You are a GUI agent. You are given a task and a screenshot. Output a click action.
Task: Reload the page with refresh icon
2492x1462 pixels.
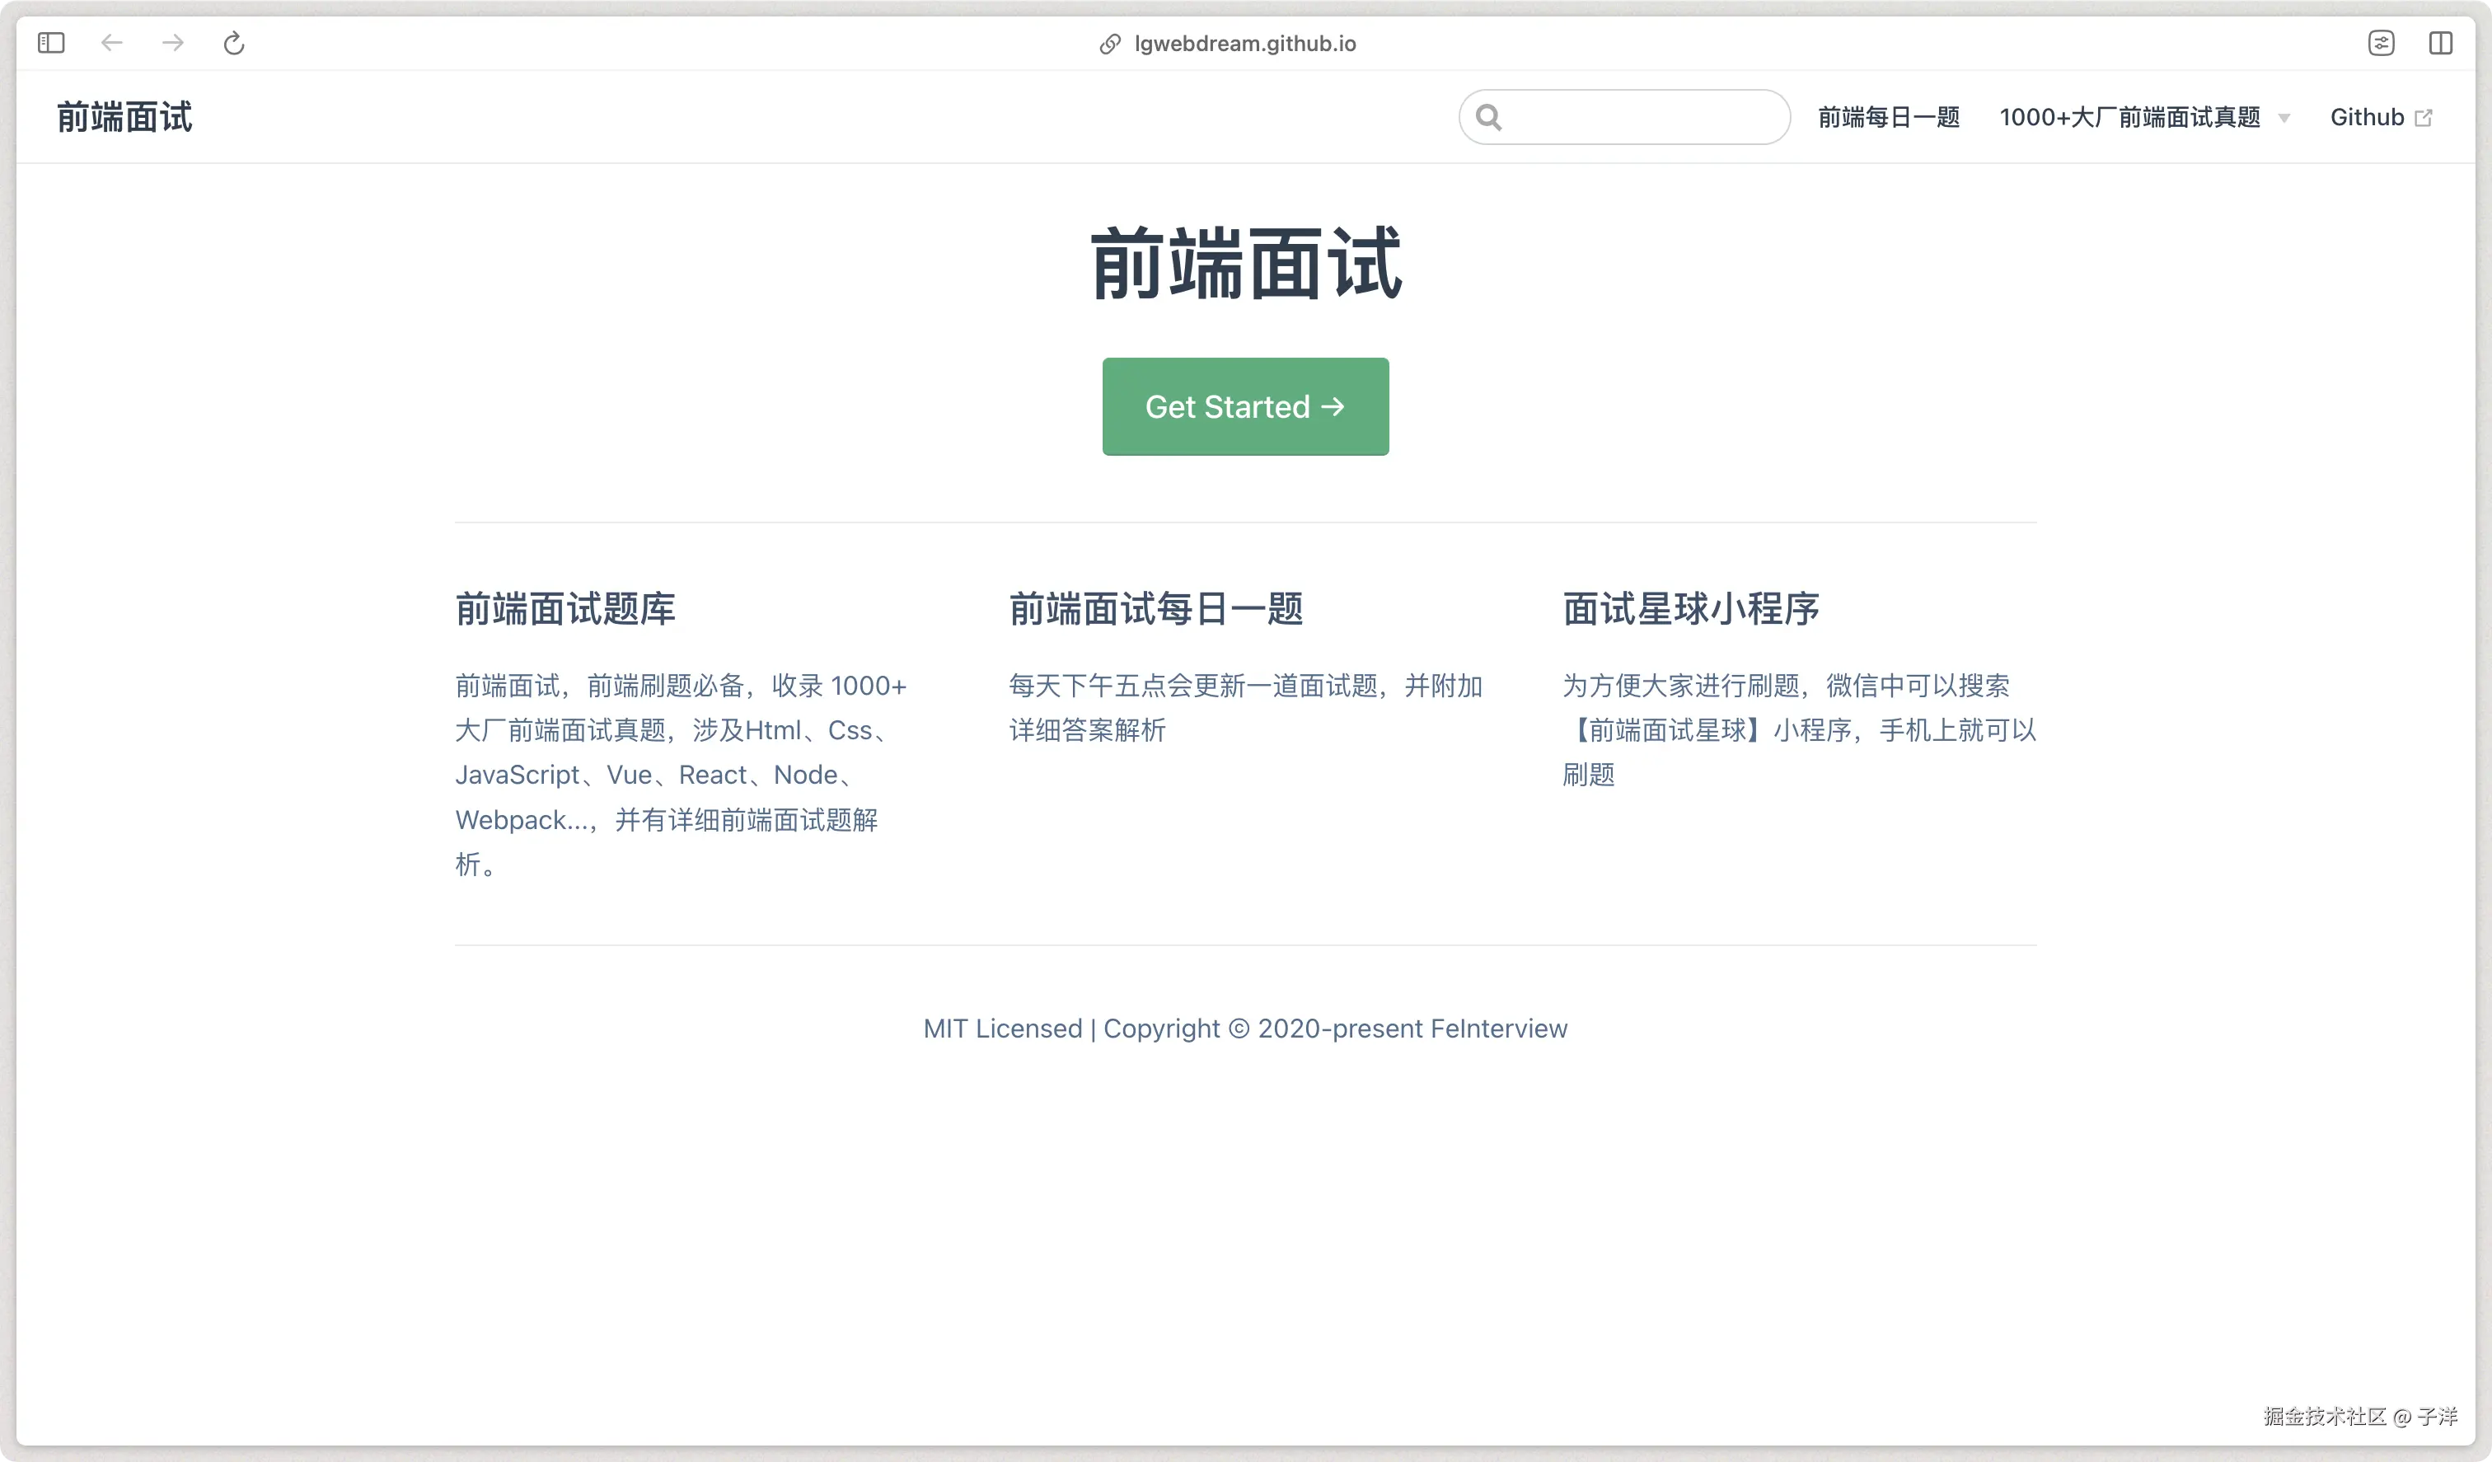pos(233,43)
